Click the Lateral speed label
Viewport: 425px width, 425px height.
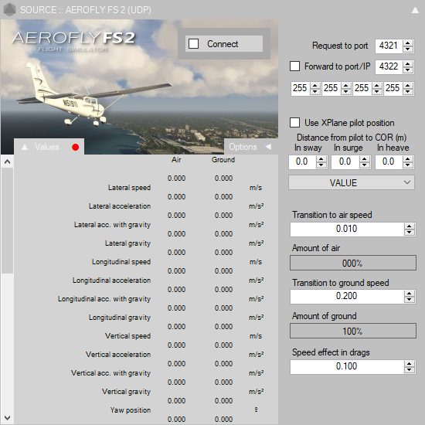(129, 188)
